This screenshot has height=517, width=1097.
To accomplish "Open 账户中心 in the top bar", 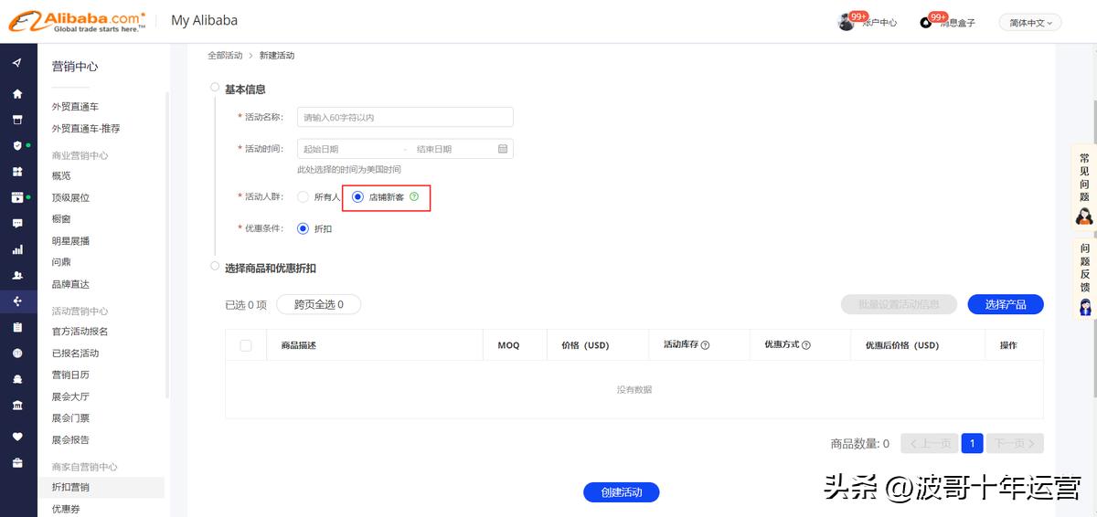I will (879, 23).
